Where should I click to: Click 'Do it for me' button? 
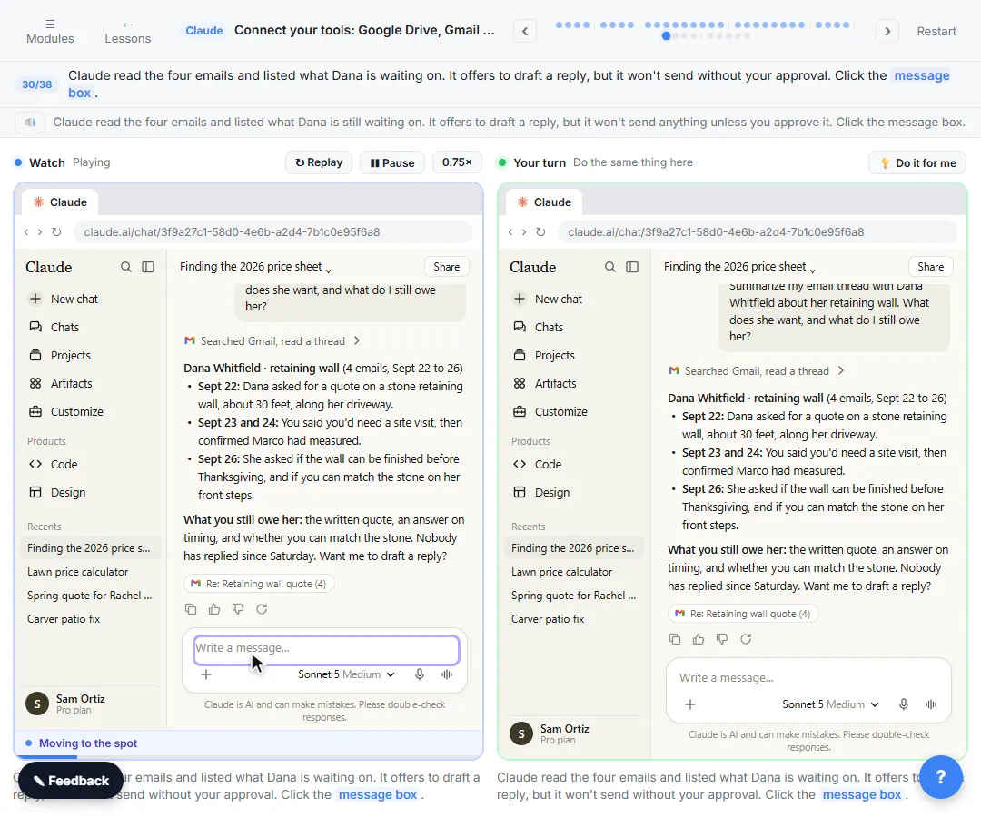click(x=917, y=162)
